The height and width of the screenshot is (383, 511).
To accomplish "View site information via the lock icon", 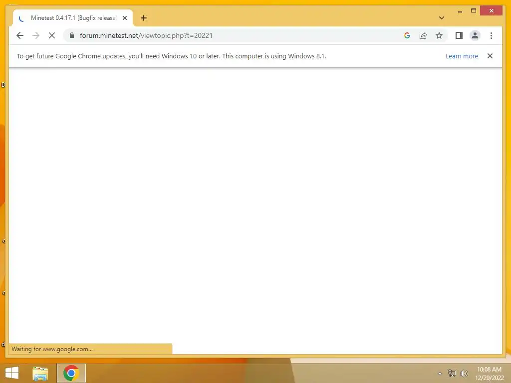I will (x=72, y=35).
